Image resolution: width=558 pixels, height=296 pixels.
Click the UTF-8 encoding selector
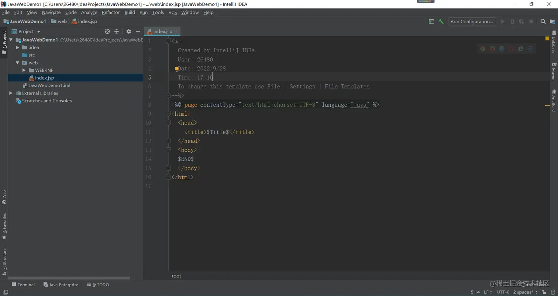click(x=503, y=292)
